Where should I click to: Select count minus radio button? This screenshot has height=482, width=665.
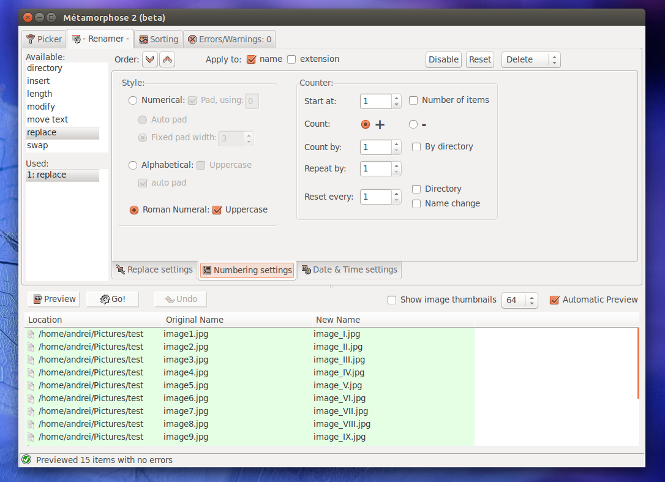(x=413, y=124)
